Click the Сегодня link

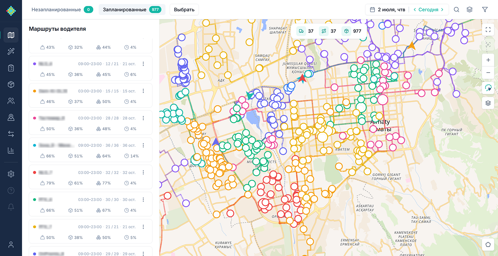point(428,10)
